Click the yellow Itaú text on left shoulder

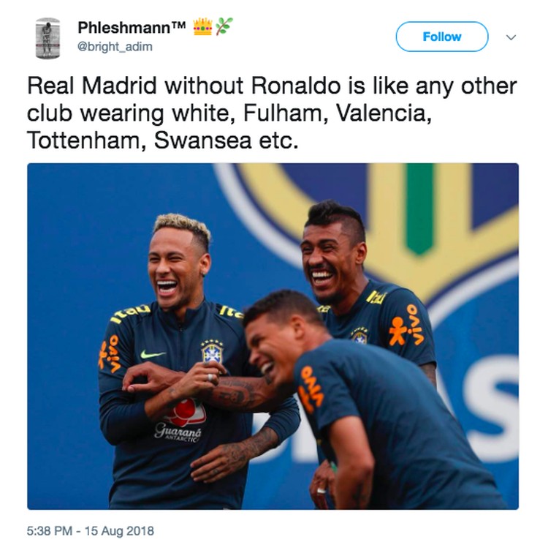pyautogui.click(x=130, y=313)
